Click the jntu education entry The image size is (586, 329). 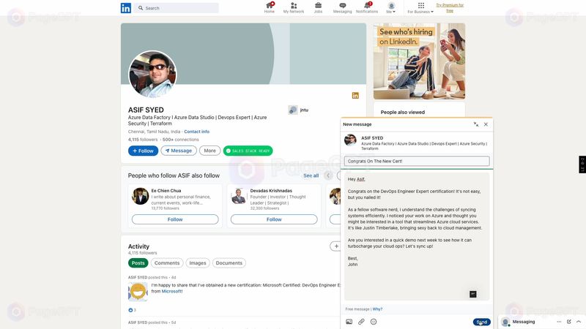298,110
